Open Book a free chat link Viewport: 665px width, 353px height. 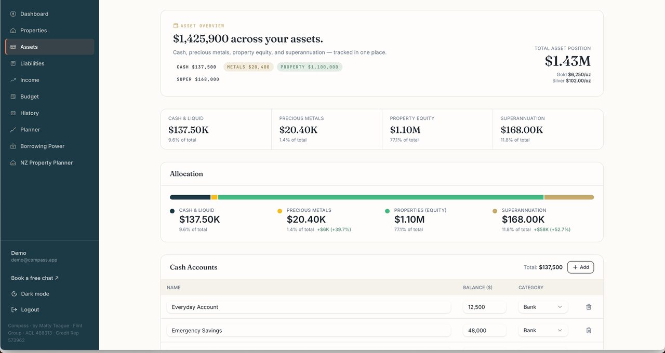coord(35,278)
